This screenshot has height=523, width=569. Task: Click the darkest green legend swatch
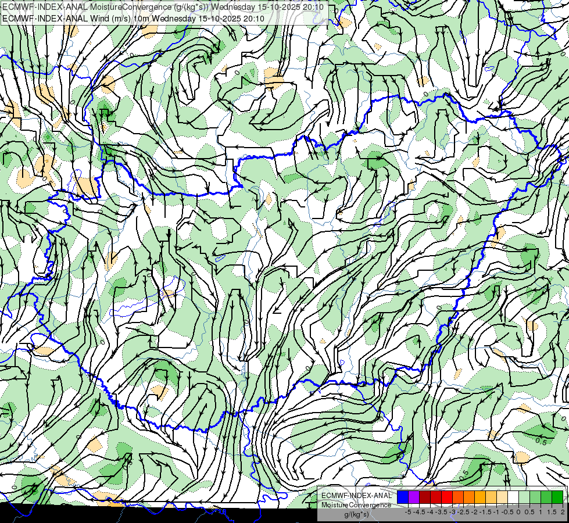click(x=557, y=497)
